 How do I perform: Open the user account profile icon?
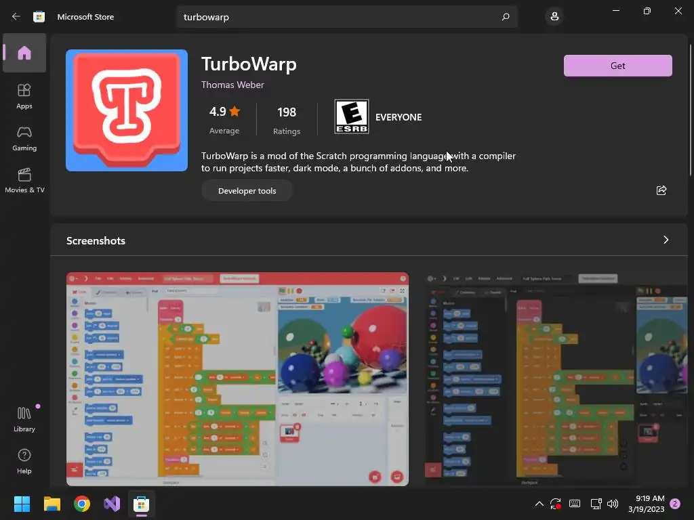(554, 17)
